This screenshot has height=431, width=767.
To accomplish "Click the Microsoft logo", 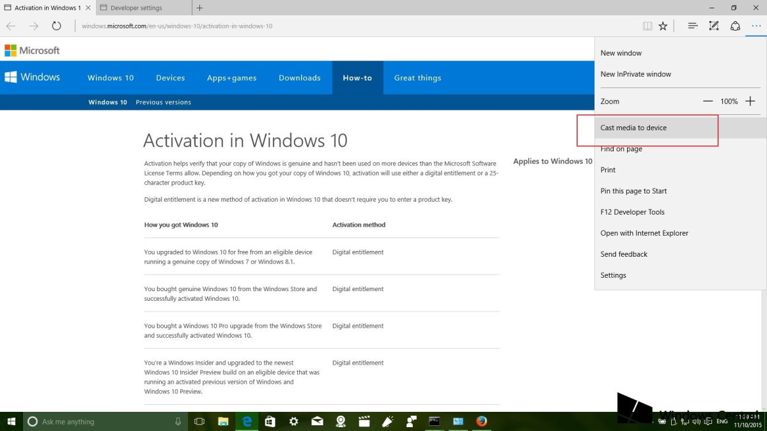I will point(31,50).
